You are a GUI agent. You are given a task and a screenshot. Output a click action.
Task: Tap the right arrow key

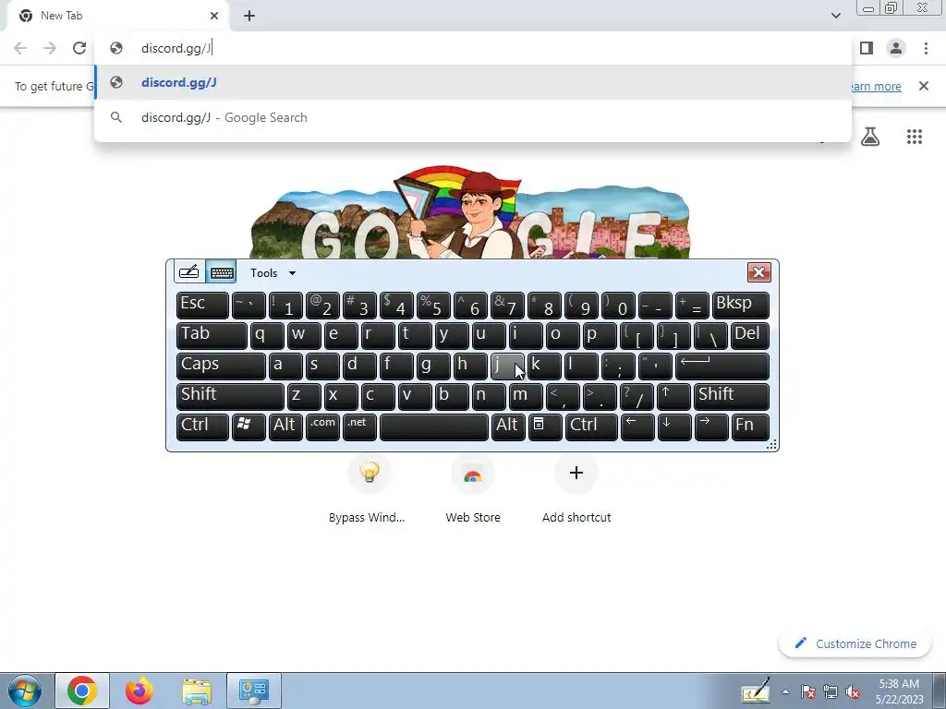(x=711, y=427)
